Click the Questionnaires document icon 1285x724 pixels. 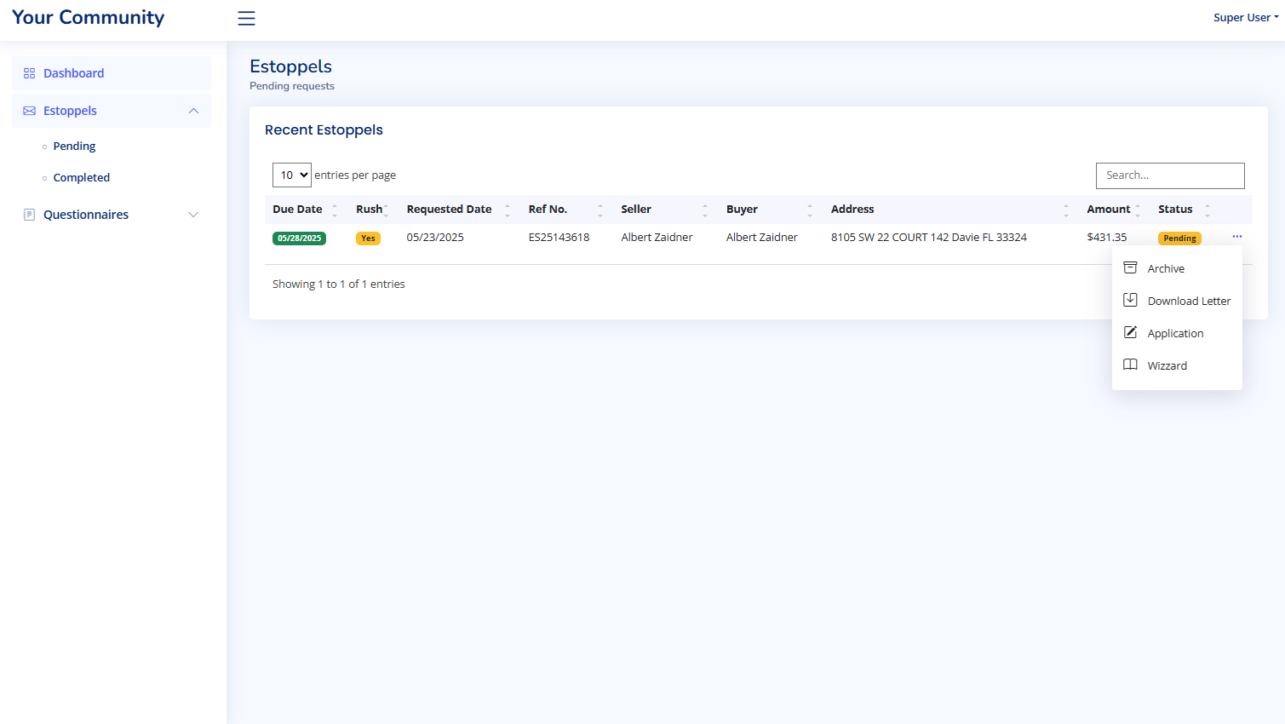[29, 215]
